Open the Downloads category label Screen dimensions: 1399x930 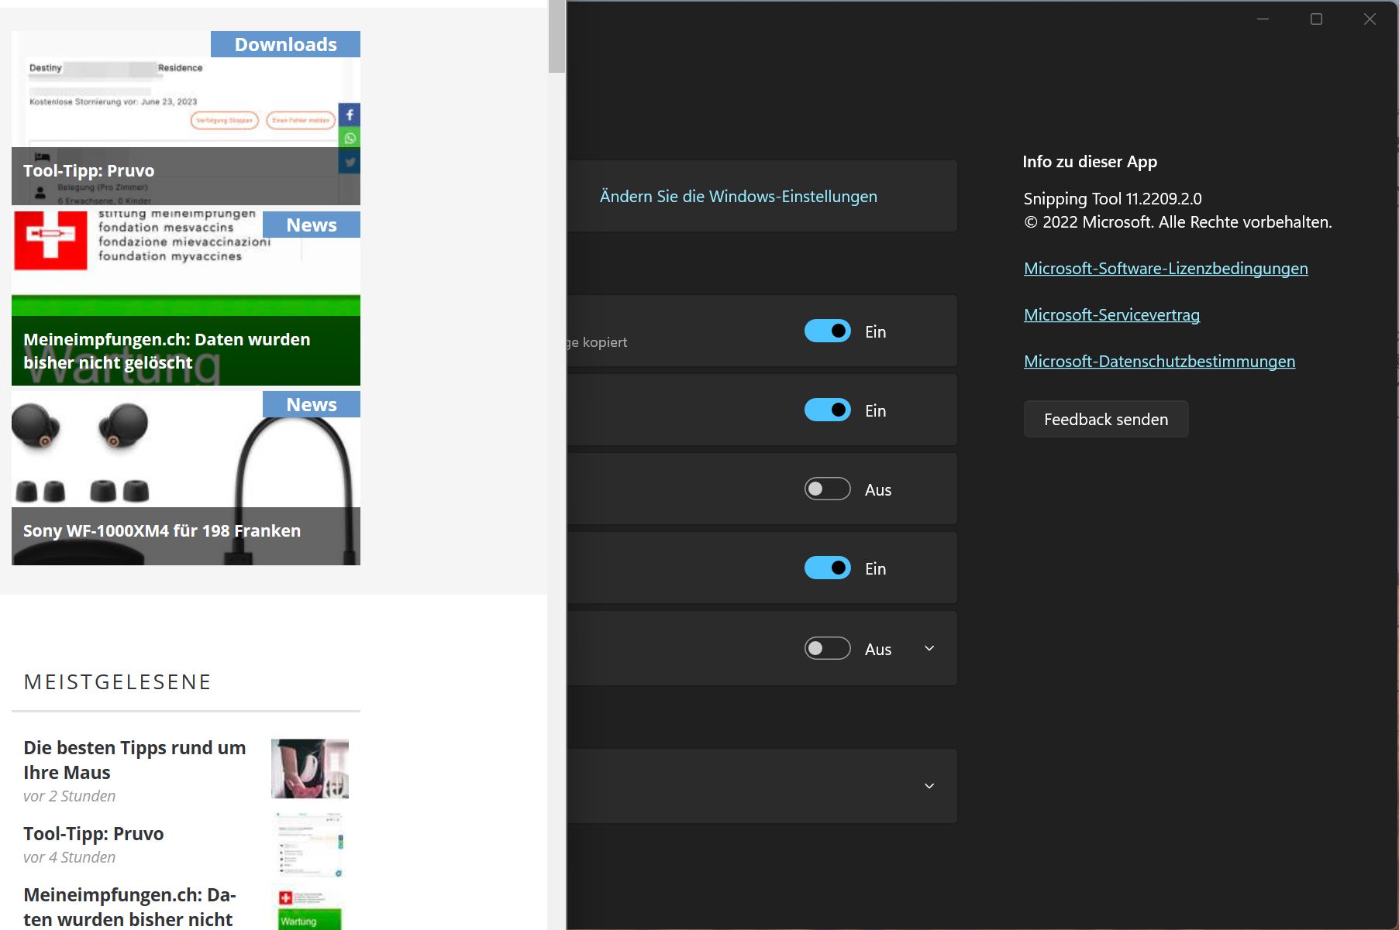[x=285, y=44]
